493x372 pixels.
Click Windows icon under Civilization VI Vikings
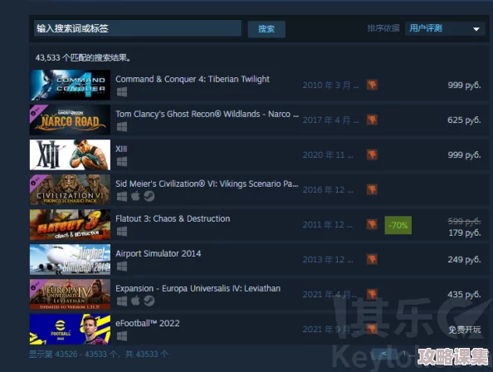(122, 197)
